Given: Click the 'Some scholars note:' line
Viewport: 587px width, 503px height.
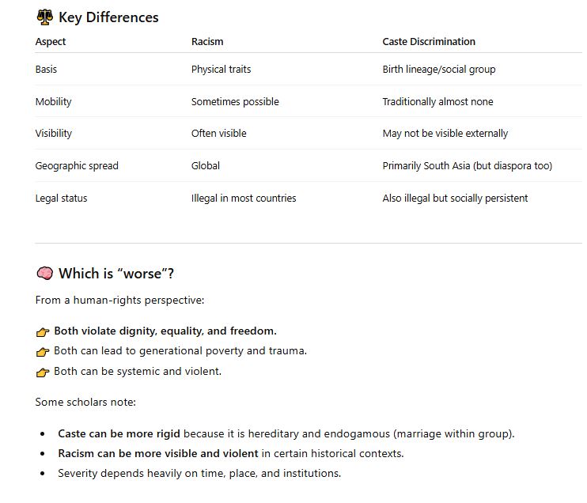Looking at the screenshot, I should coord(85,403).
